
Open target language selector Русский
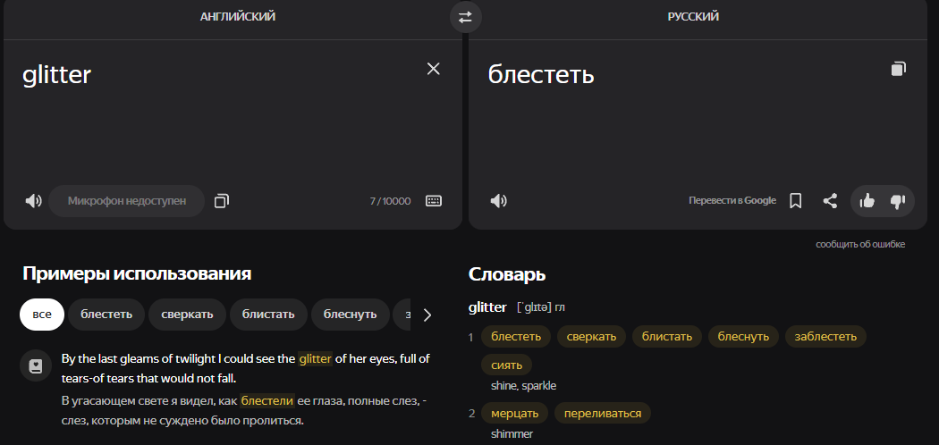[693, 17]
